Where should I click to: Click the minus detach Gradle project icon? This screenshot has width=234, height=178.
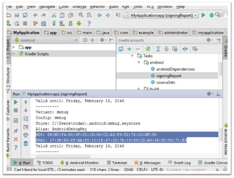coord(138,49)
